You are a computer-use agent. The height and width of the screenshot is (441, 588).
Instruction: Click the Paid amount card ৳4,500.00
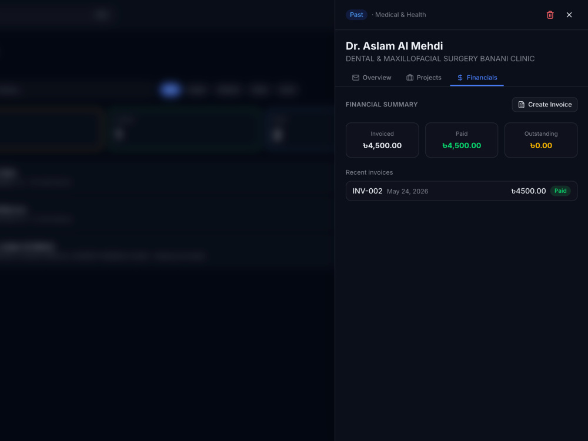pyautogui.click(x=461, y=140)
